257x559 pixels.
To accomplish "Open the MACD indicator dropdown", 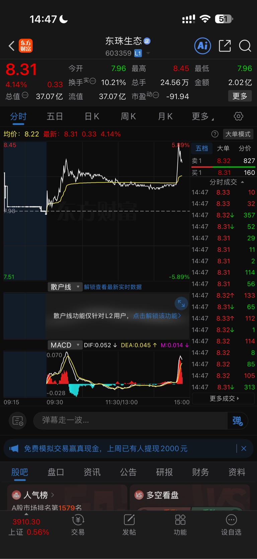I will 65,345.
